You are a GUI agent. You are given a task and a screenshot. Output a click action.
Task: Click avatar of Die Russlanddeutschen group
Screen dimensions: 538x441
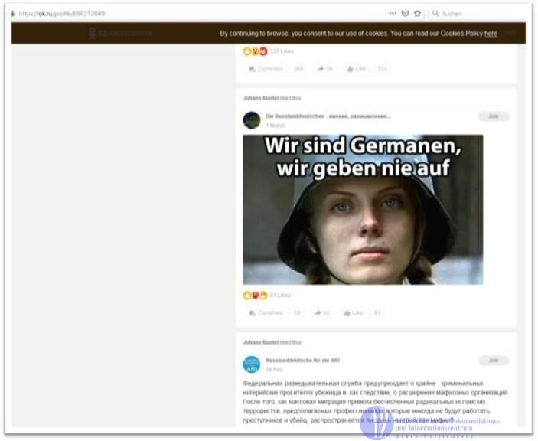(252, 120)
